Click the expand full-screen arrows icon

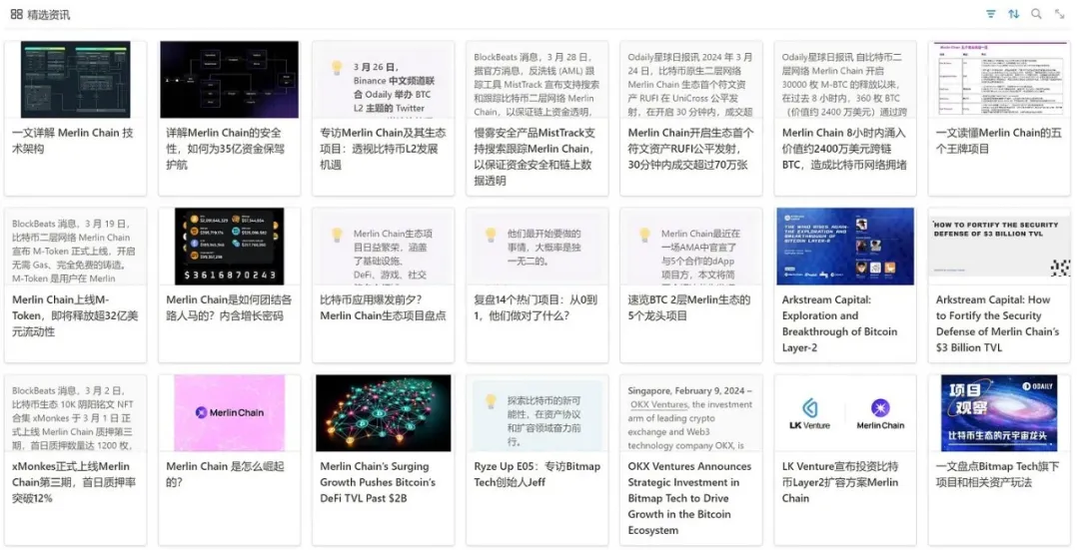pos(1060,14)
